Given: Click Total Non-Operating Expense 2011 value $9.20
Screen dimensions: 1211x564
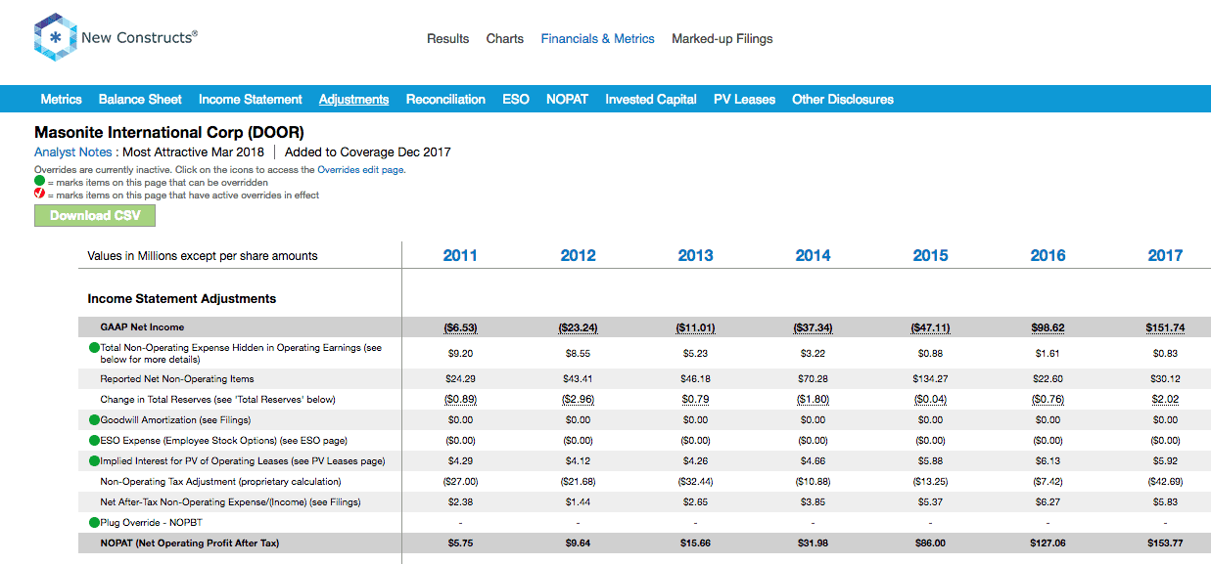Looking at the screenshot, I should [460, 353].
